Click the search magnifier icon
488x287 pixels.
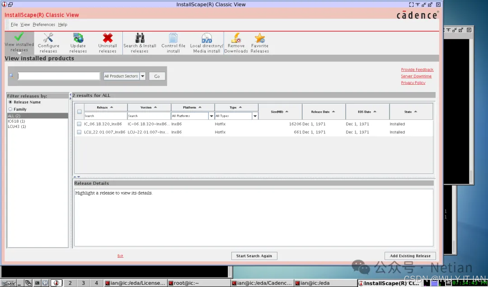(x=11, y=75)
